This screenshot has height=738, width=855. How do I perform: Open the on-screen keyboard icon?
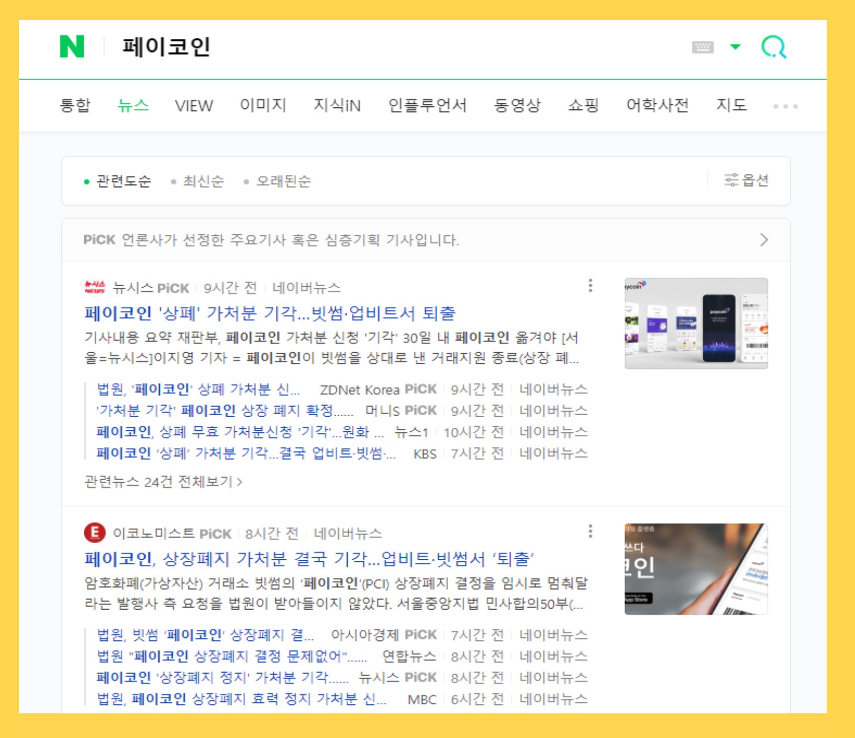[x=702, y=47]
